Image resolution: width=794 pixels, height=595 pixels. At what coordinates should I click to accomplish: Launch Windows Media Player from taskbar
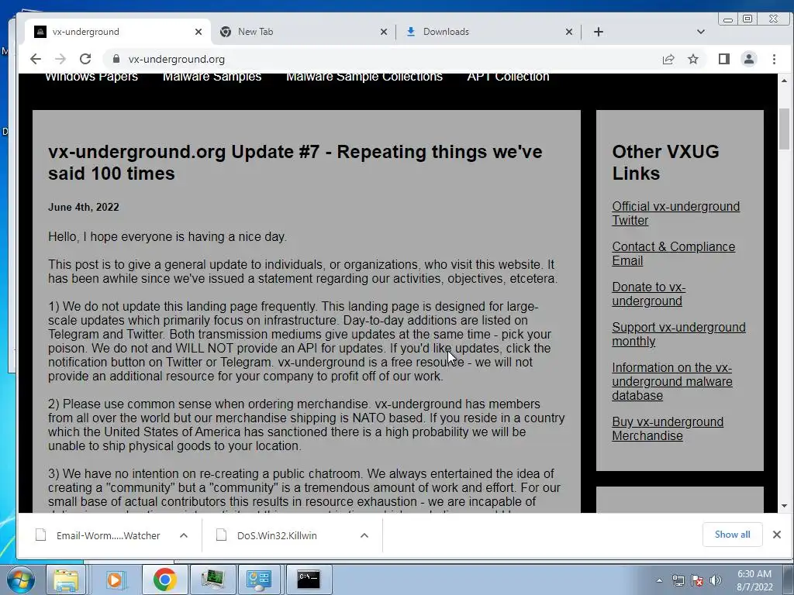pyautogui.click(x=115, y=580)
